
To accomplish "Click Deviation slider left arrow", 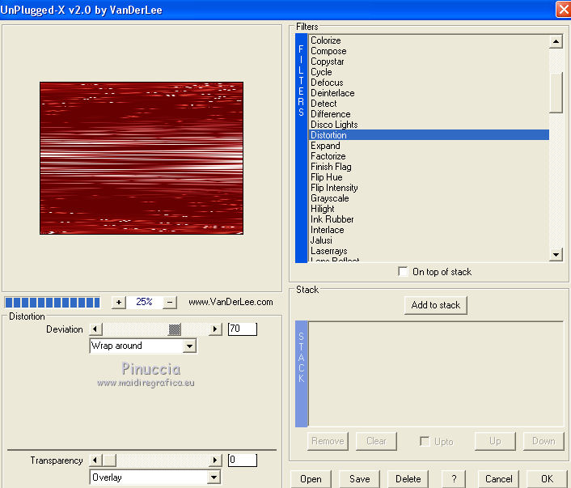I will pos(95,329).
